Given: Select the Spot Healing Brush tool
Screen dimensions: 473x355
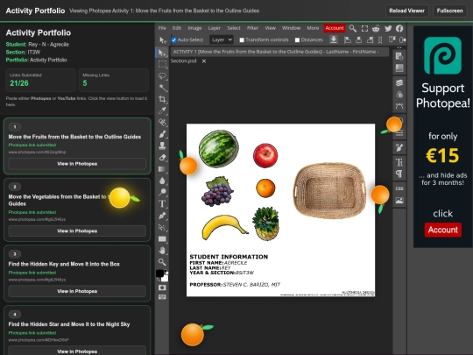Looking at the screenshot, I should tap(162, 122).
